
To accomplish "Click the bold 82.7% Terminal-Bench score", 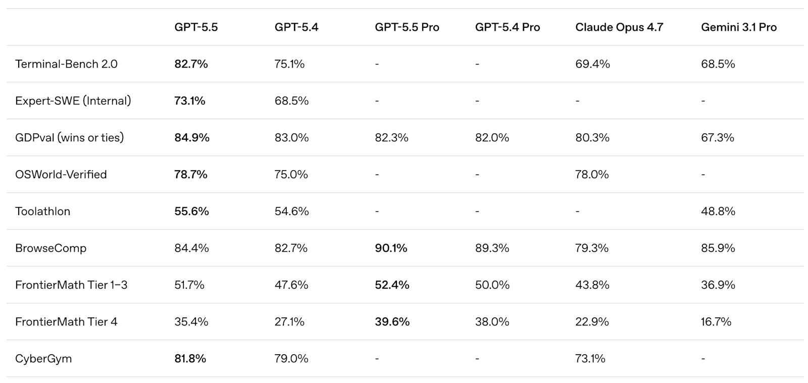I will [191, 64].
